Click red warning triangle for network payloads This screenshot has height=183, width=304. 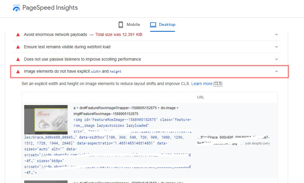[18, 35]
